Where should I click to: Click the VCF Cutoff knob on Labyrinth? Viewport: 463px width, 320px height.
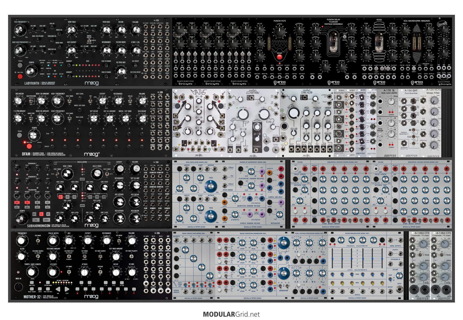point(72,50)
